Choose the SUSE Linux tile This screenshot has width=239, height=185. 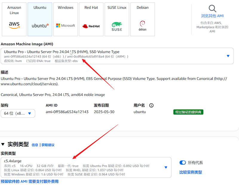pos(117,19)
